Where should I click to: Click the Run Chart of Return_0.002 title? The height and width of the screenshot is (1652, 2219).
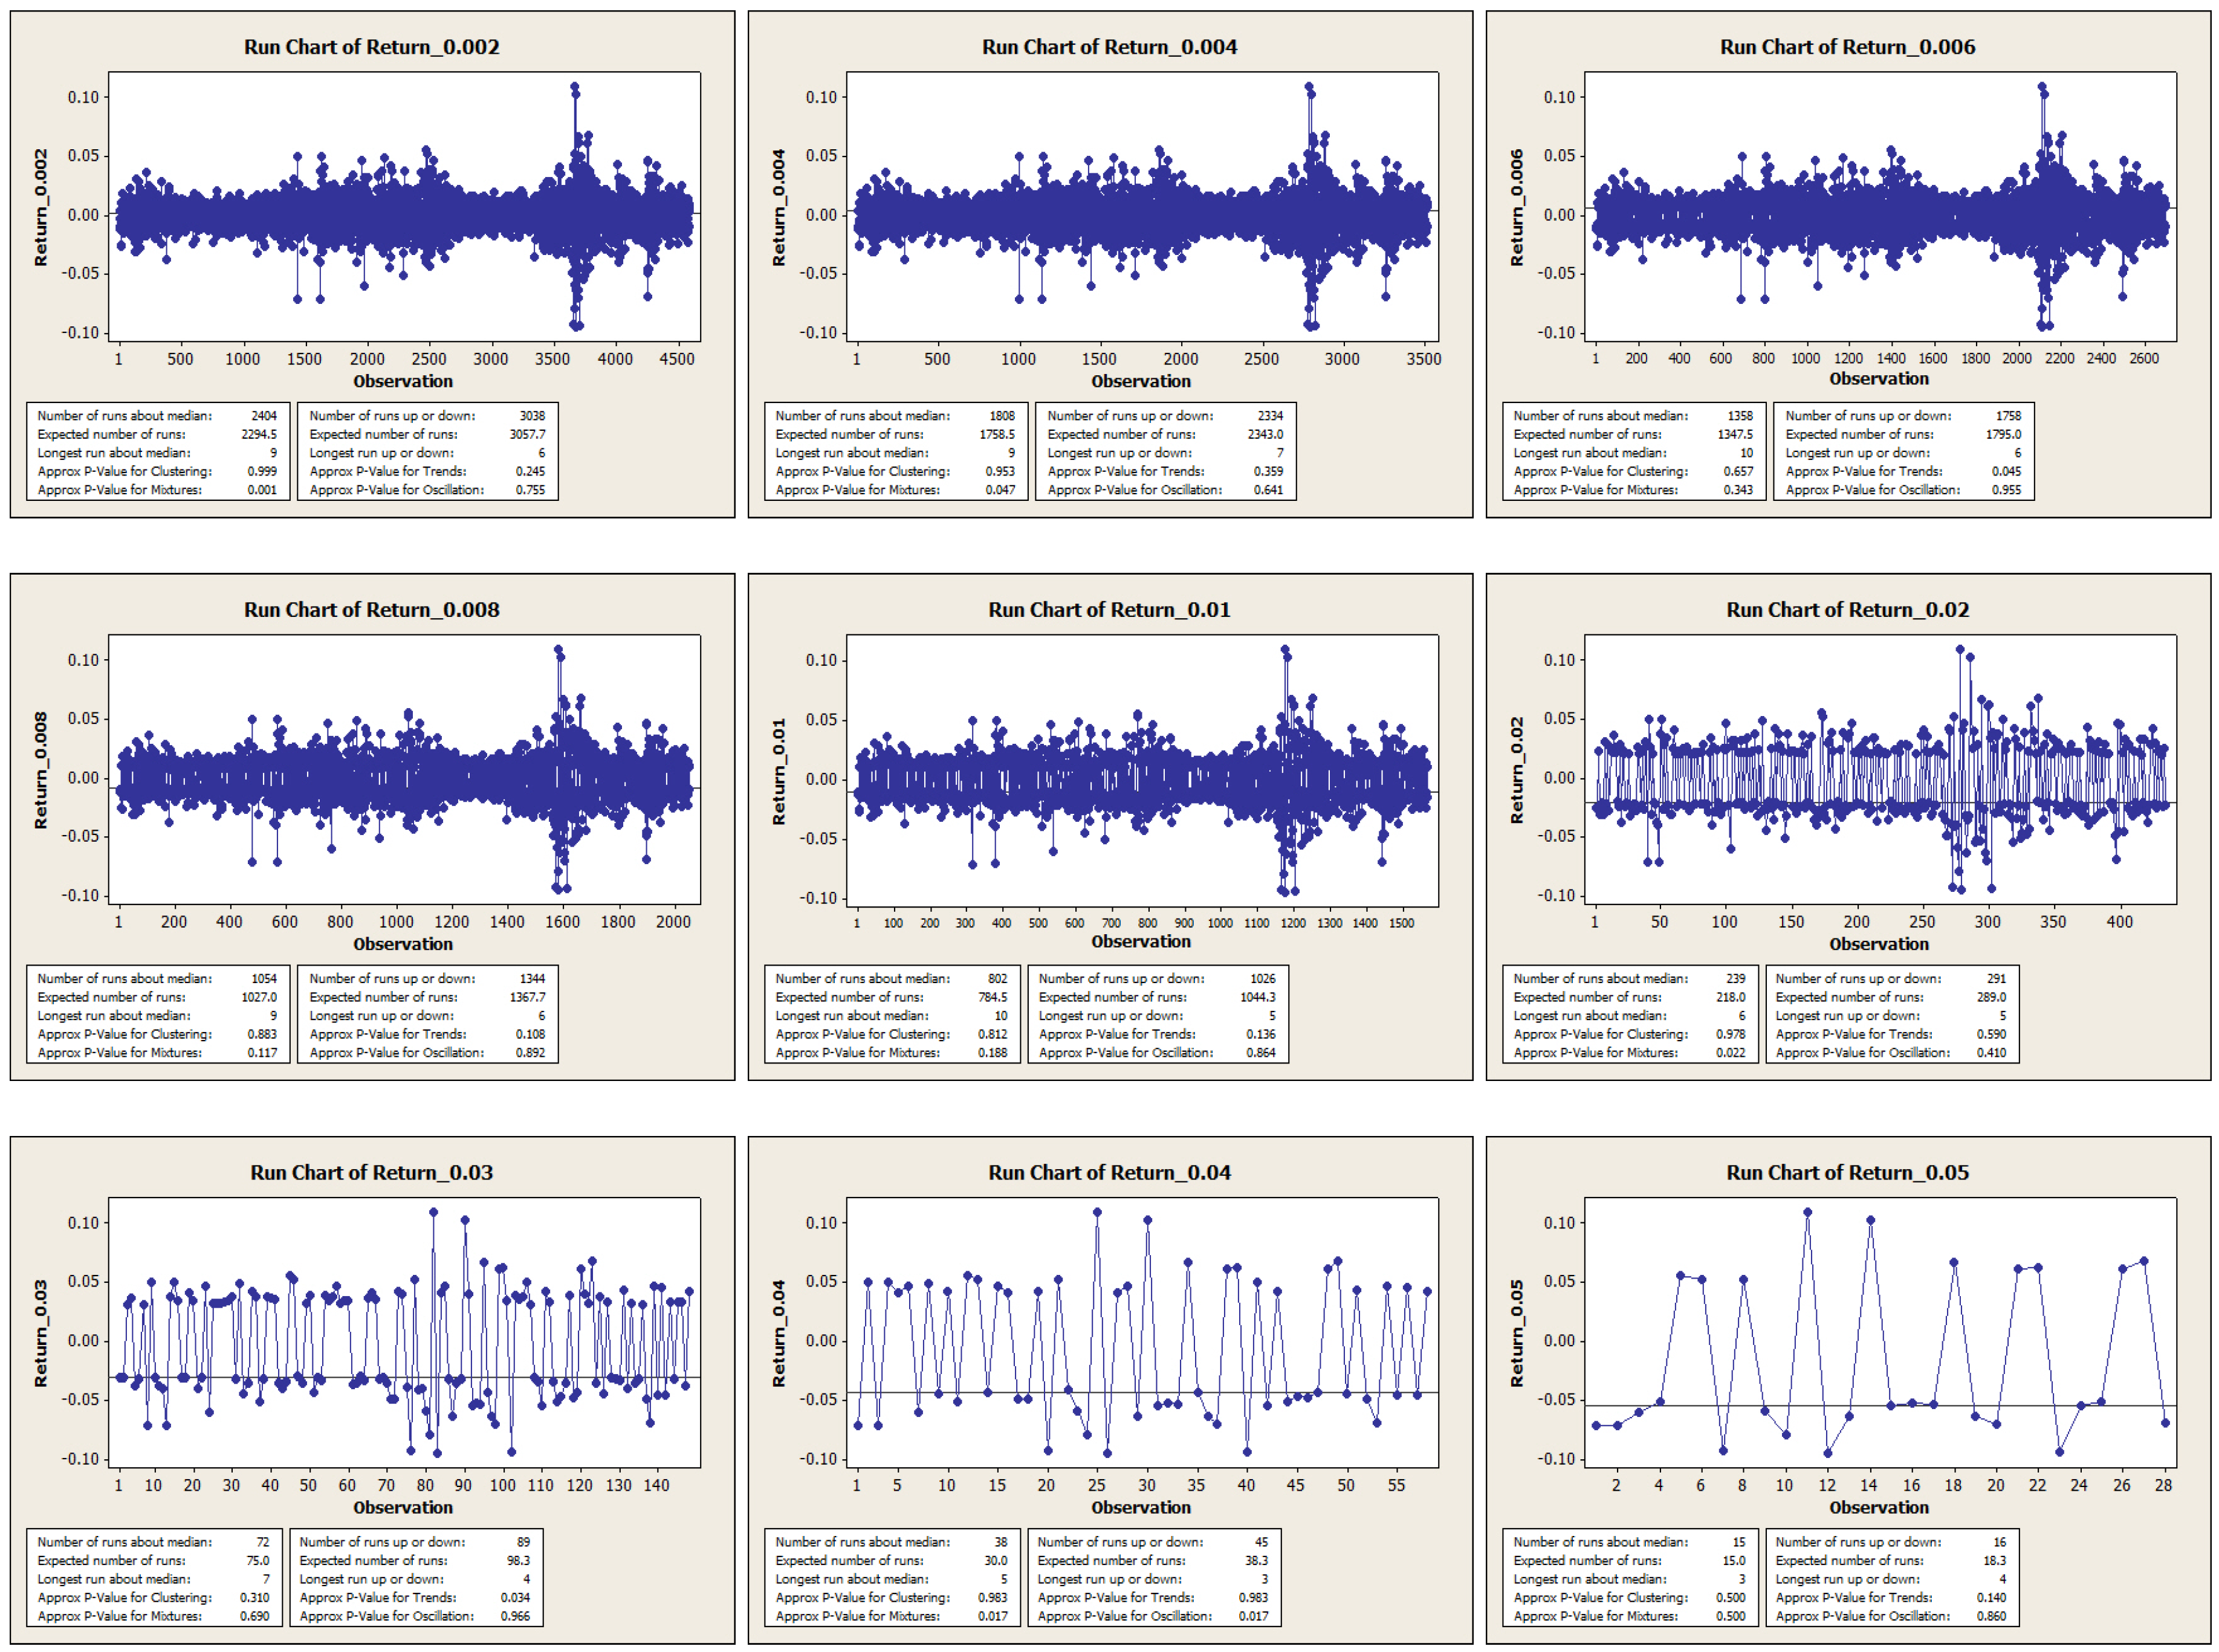[x=371, y=47]
